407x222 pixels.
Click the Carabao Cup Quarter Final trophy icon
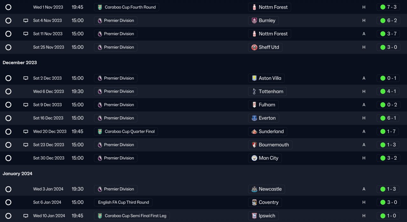(100, 131)
